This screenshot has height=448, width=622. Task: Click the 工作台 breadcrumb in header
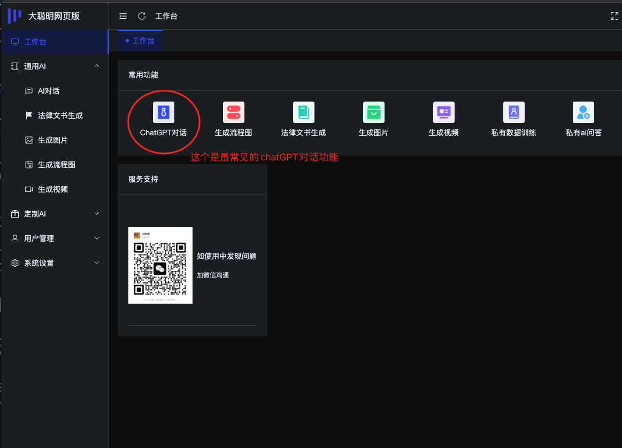pyautogui.click(x=166, y=16)
